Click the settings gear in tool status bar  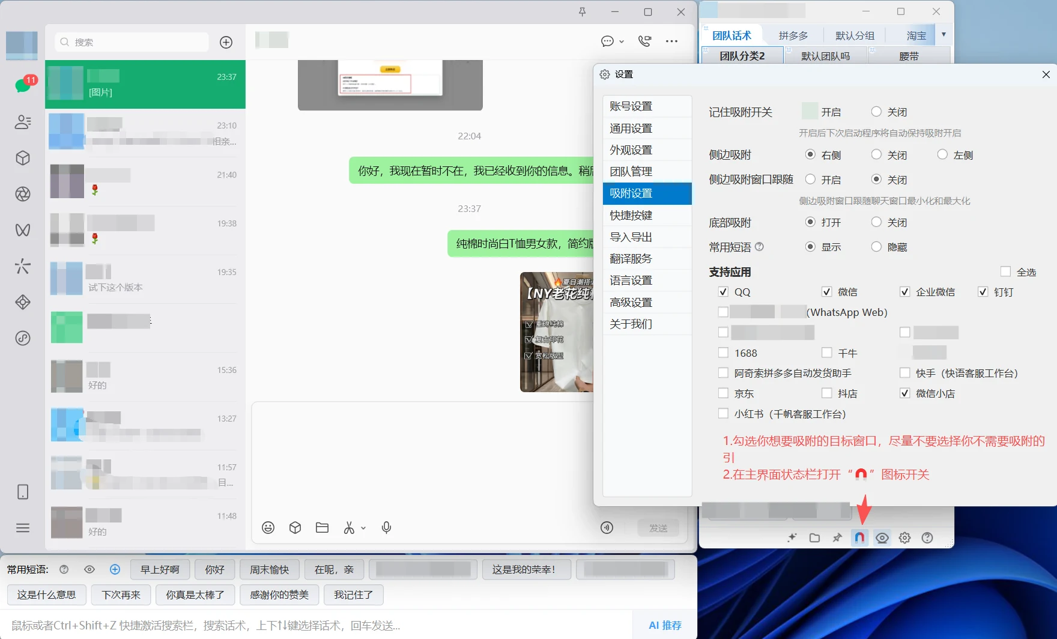pos(904,538)
